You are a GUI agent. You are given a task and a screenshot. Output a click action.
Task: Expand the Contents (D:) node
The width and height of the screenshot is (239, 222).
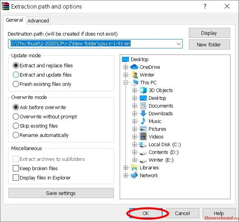tap(134, 152)
